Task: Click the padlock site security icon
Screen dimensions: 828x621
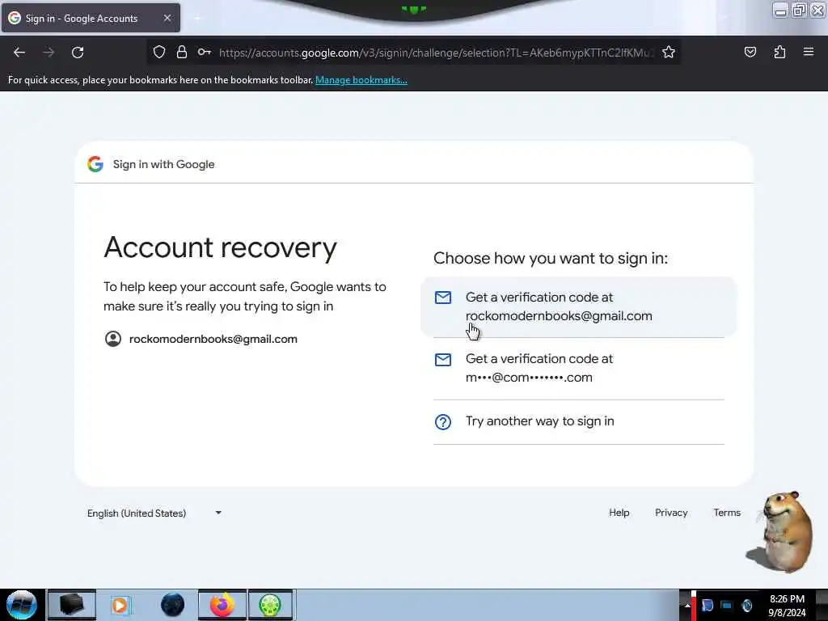Action: click(182, 52)
